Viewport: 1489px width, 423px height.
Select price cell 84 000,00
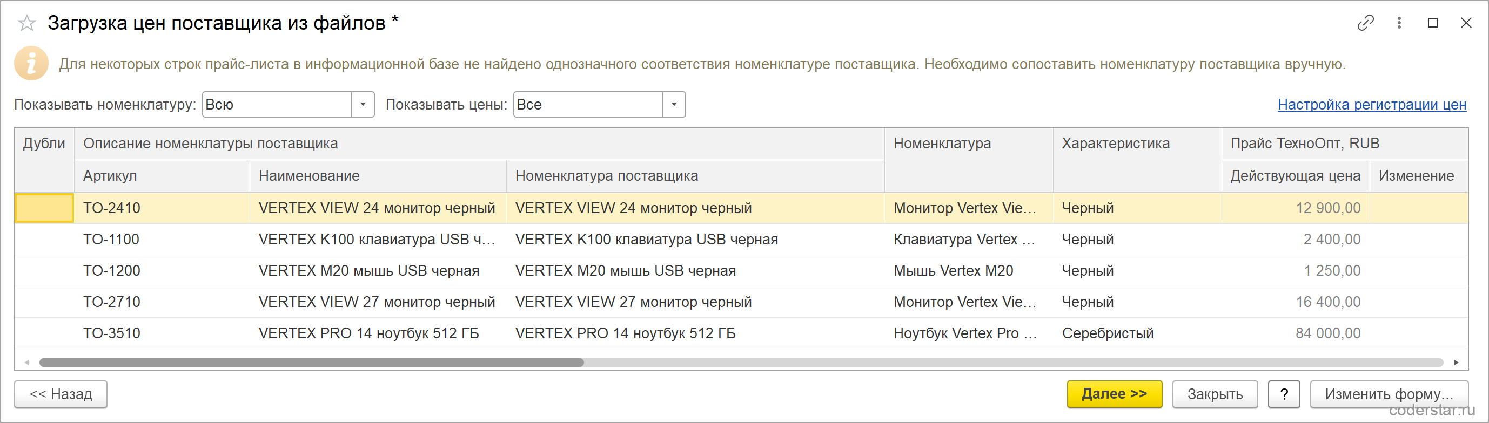pyautogui.click(x=1296, y=333)
